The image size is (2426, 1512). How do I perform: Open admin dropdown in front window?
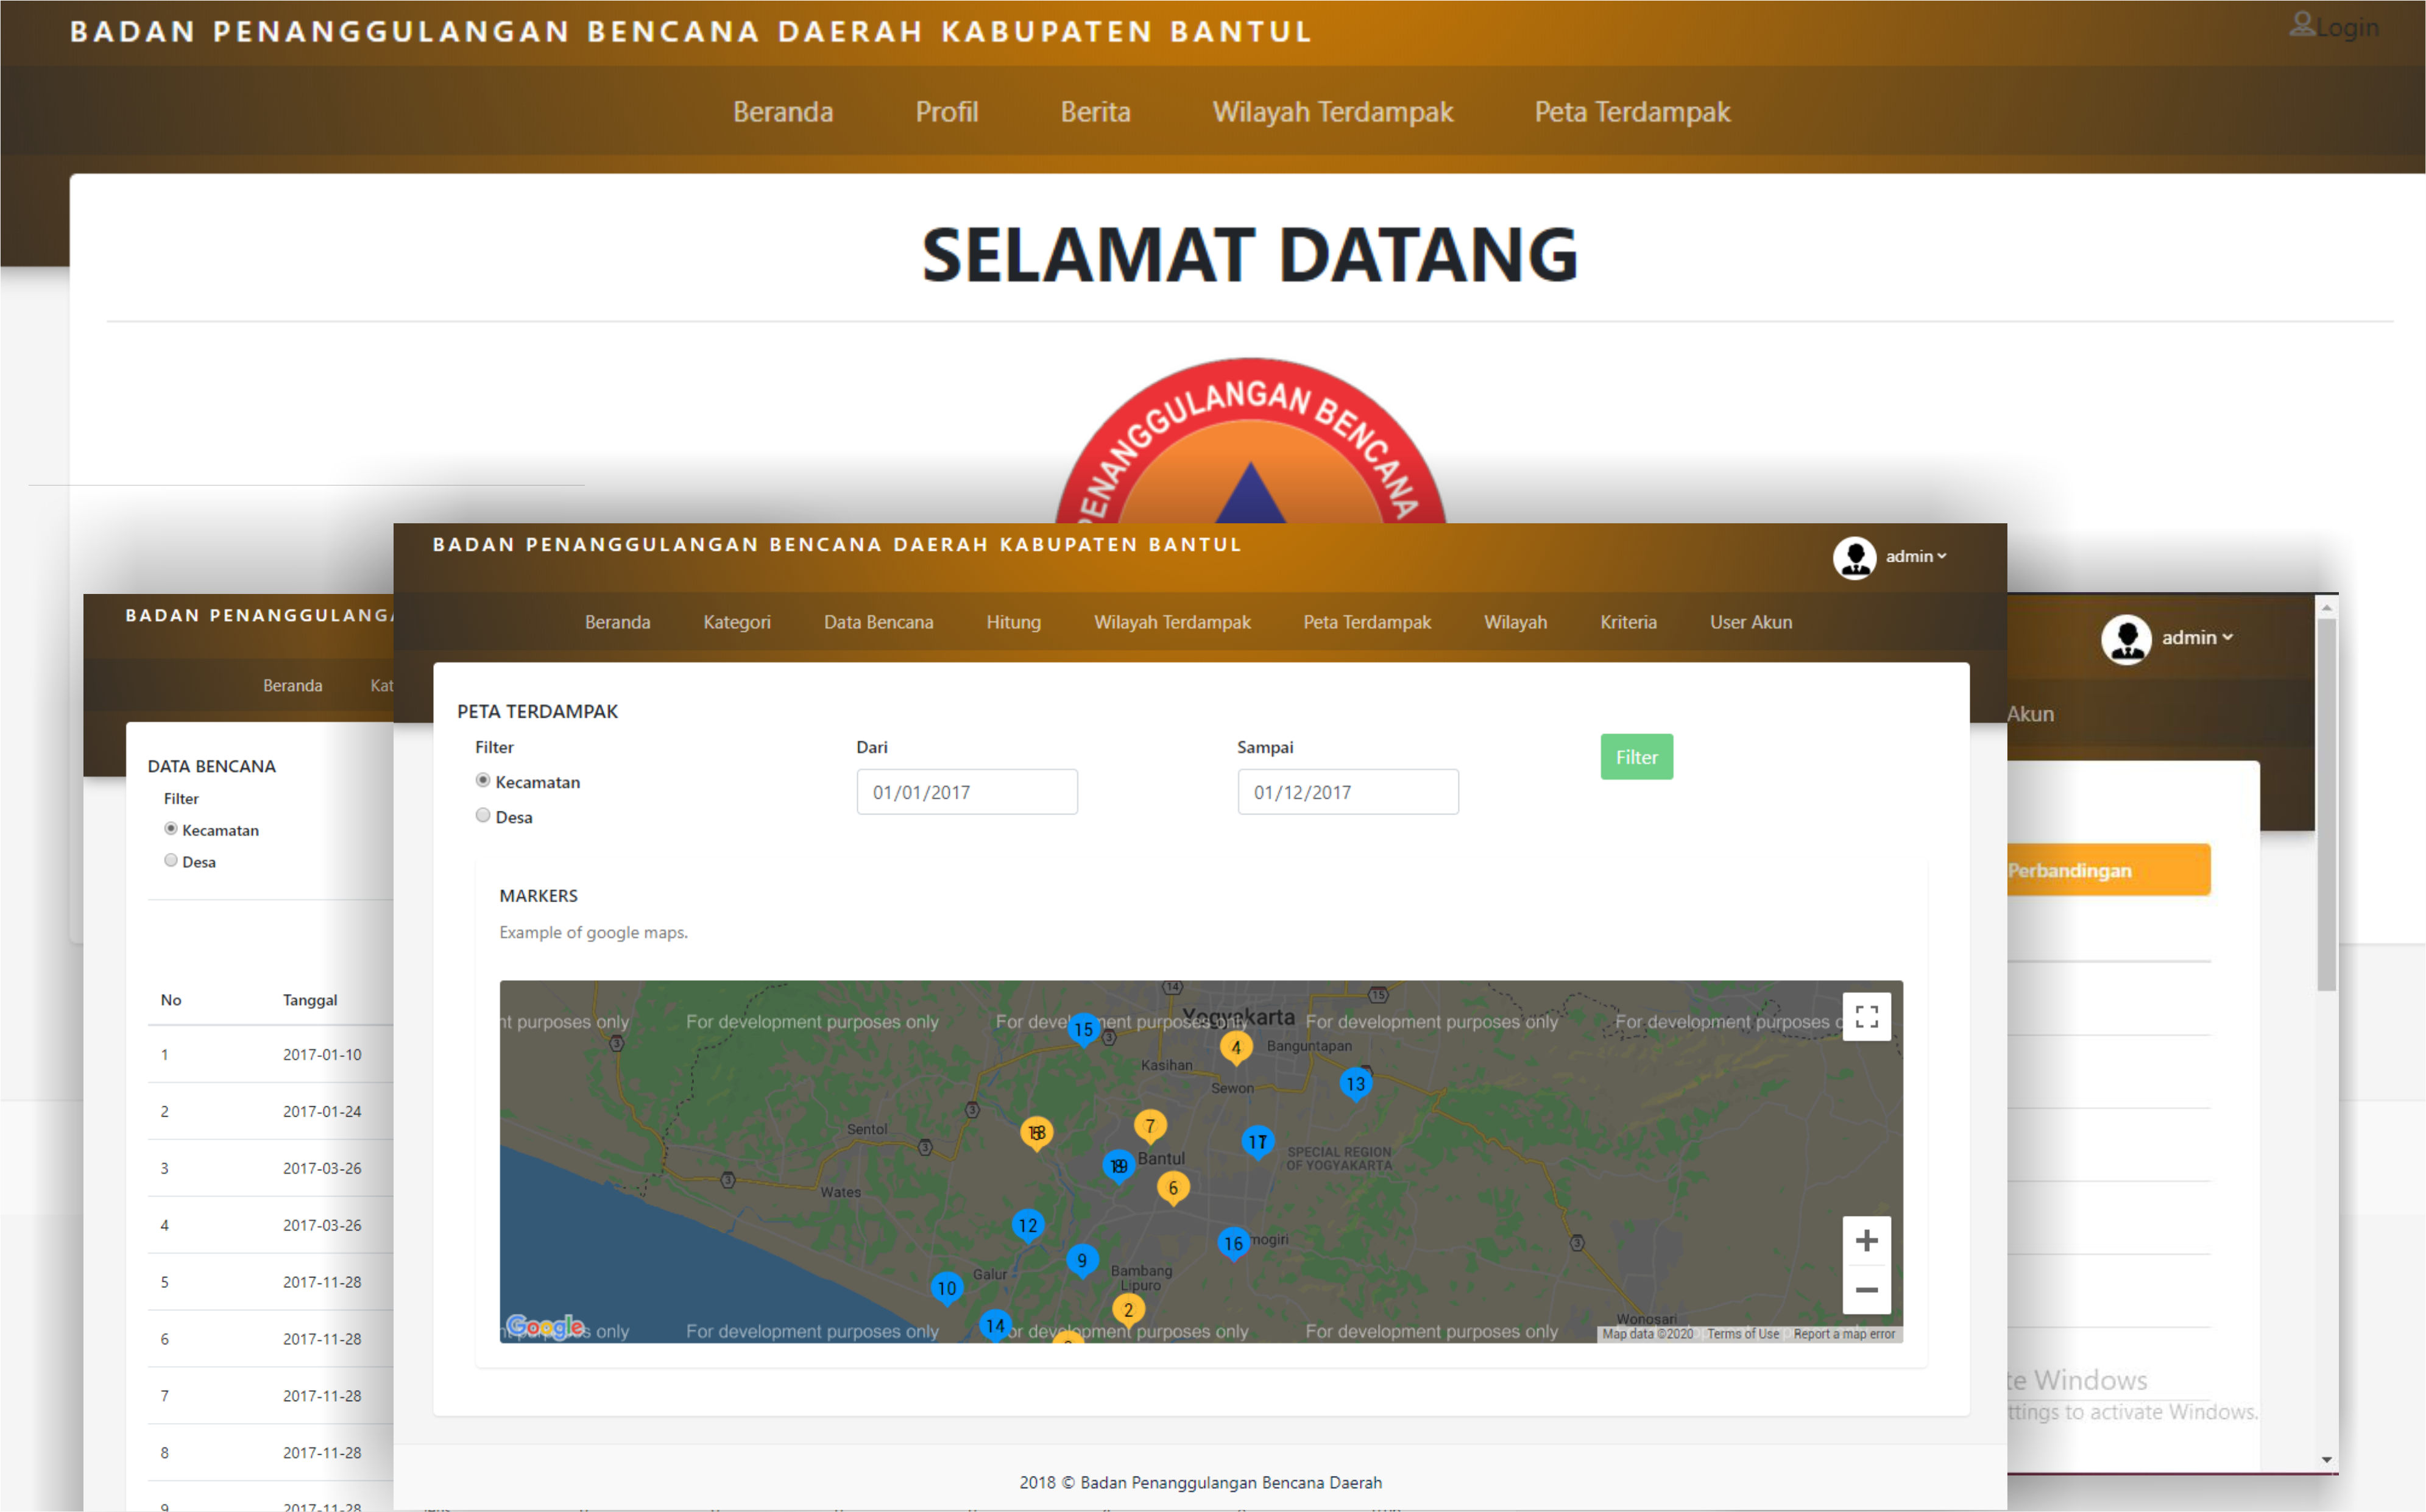1913,556
